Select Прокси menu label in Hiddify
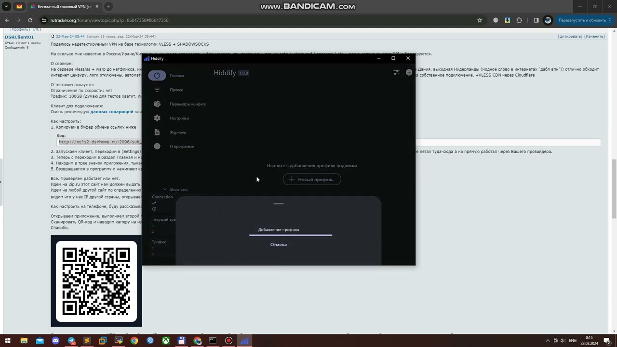The image size is (617, 347). (176, 90)
